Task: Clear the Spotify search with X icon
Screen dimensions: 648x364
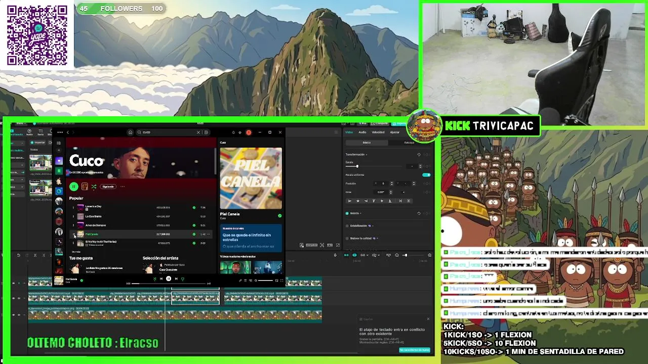Action: (198, 132)
